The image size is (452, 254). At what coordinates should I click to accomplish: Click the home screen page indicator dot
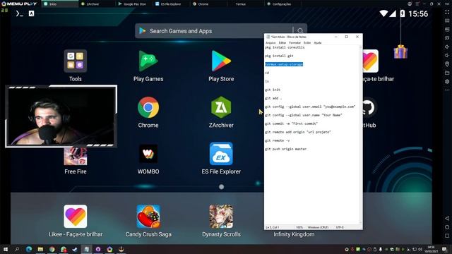221,187
